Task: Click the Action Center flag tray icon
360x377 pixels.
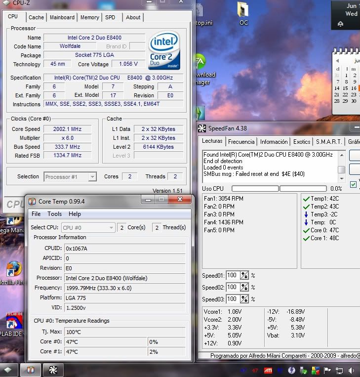Action: pos(327,371)
